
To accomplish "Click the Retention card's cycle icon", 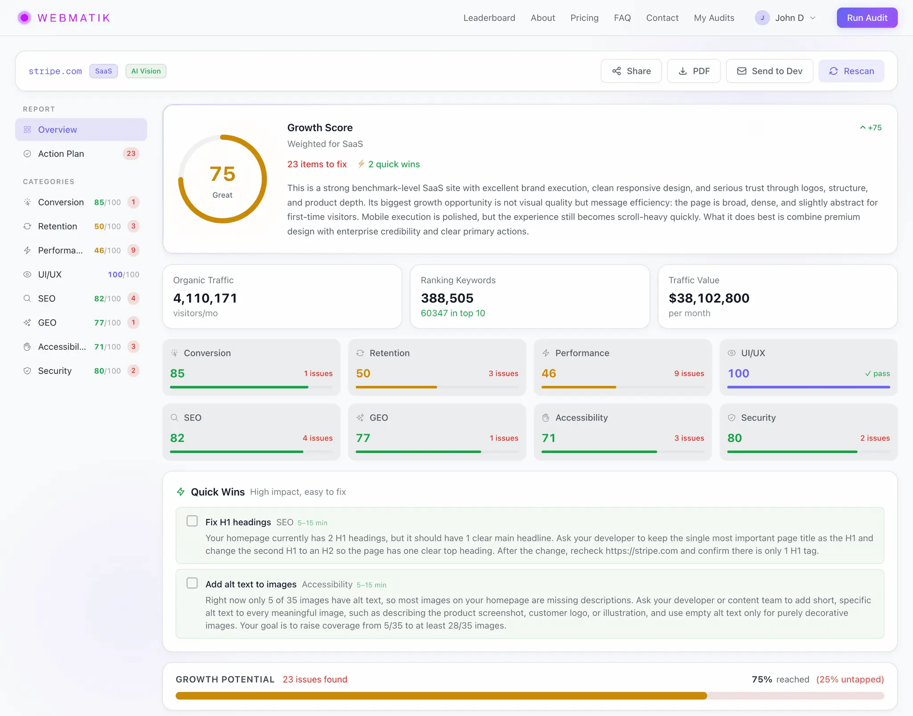I will [x=360, y=353].
